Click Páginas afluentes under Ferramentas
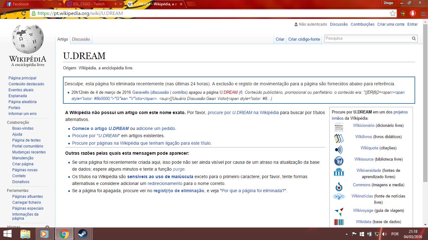This screenshot has height=240, width=428. [x=28, y=197]
